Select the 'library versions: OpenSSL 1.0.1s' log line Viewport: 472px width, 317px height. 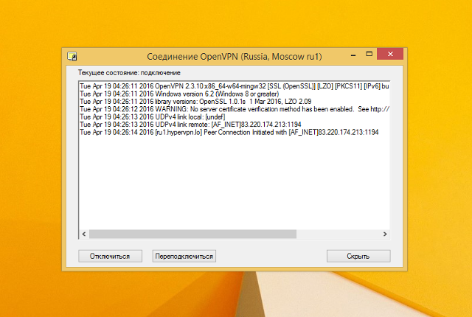coord(195,102)
